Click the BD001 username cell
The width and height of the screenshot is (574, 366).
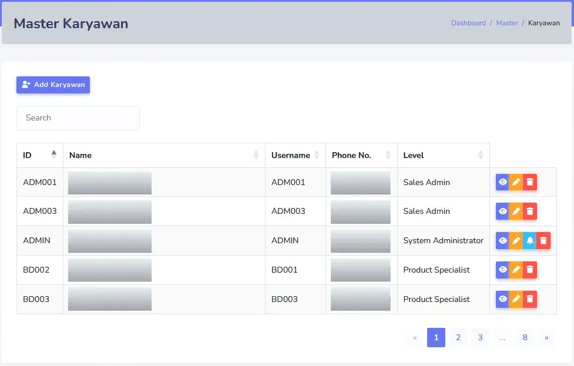click(296, 270)
